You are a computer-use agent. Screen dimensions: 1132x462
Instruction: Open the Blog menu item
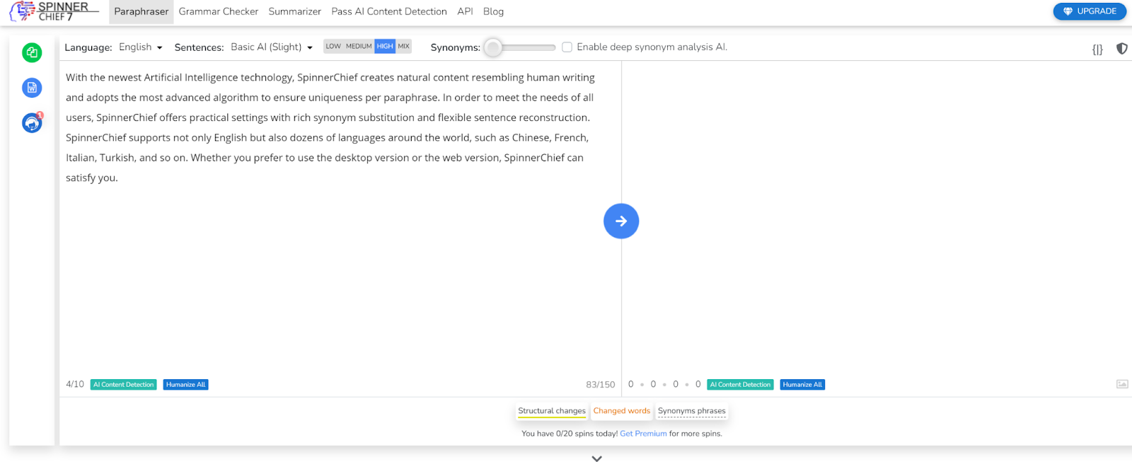[x=493, y=12]
